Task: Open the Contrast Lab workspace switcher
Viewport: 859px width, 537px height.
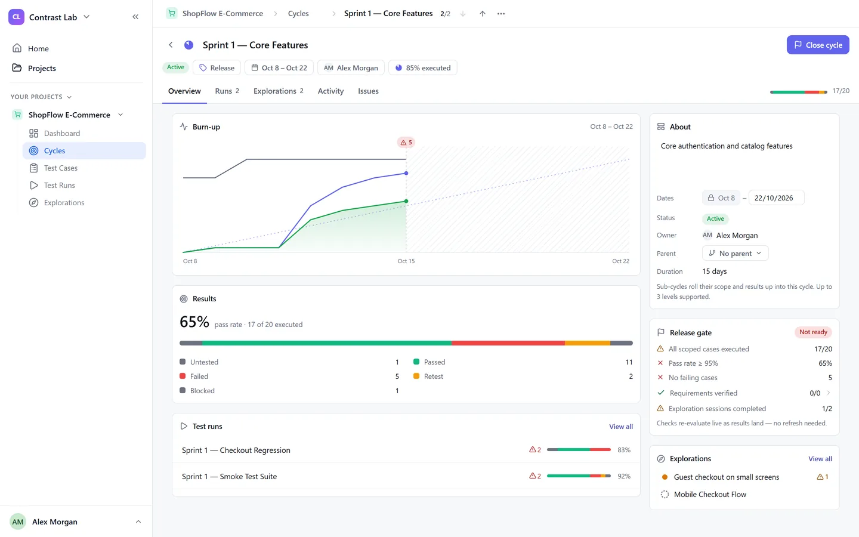Action: 50,17
